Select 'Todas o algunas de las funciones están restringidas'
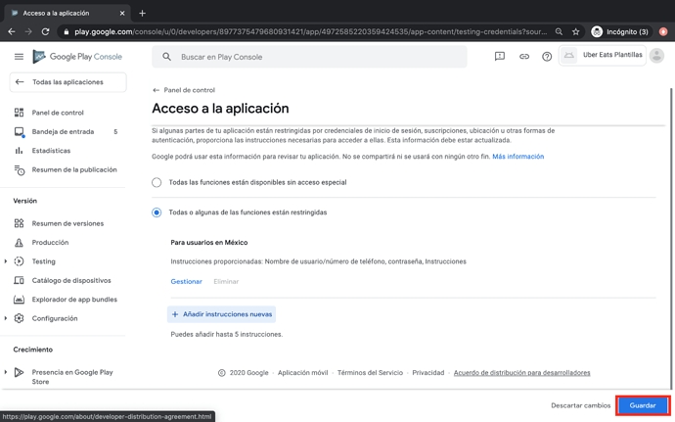This screenshot has width=675, height=422. click(157, 212)
